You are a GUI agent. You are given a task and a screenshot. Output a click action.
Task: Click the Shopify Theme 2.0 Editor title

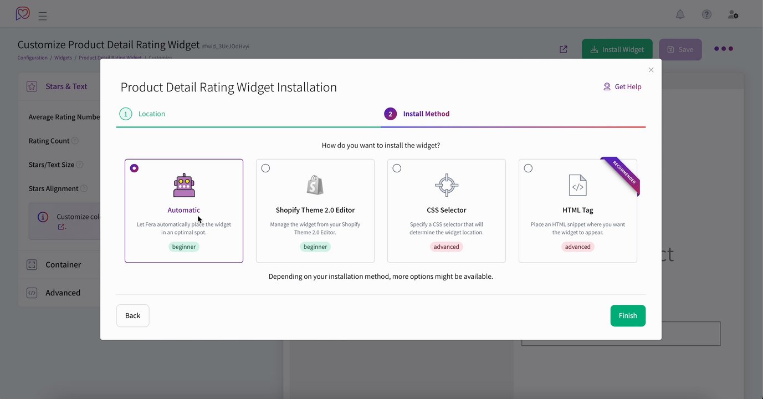coord(315,210)
